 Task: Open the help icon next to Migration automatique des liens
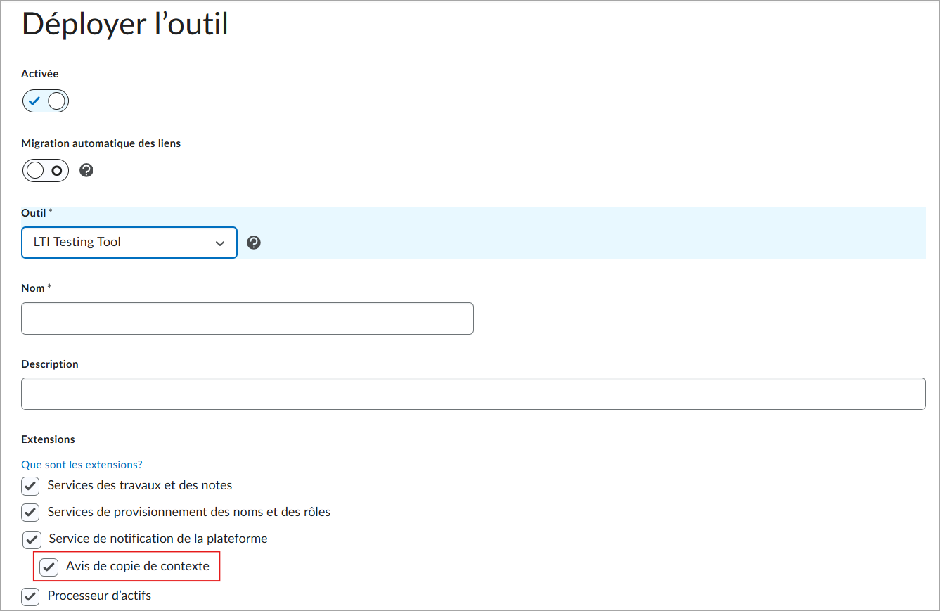coord(86,170)
